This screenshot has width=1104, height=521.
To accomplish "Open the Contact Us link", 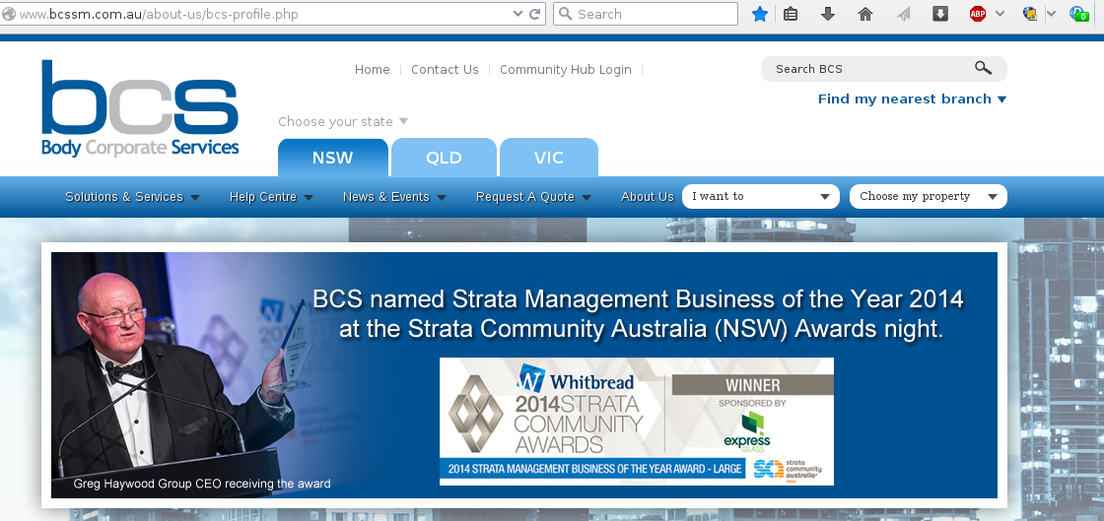I will [x=445, y=70].
